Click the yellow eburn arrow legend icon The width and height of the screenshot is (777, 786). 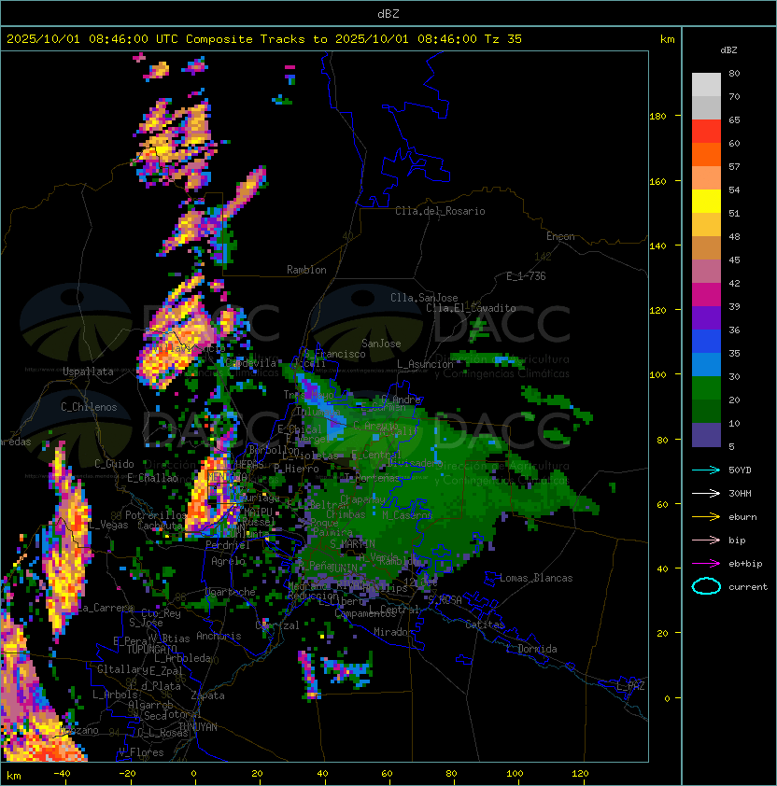click(706, 517)
